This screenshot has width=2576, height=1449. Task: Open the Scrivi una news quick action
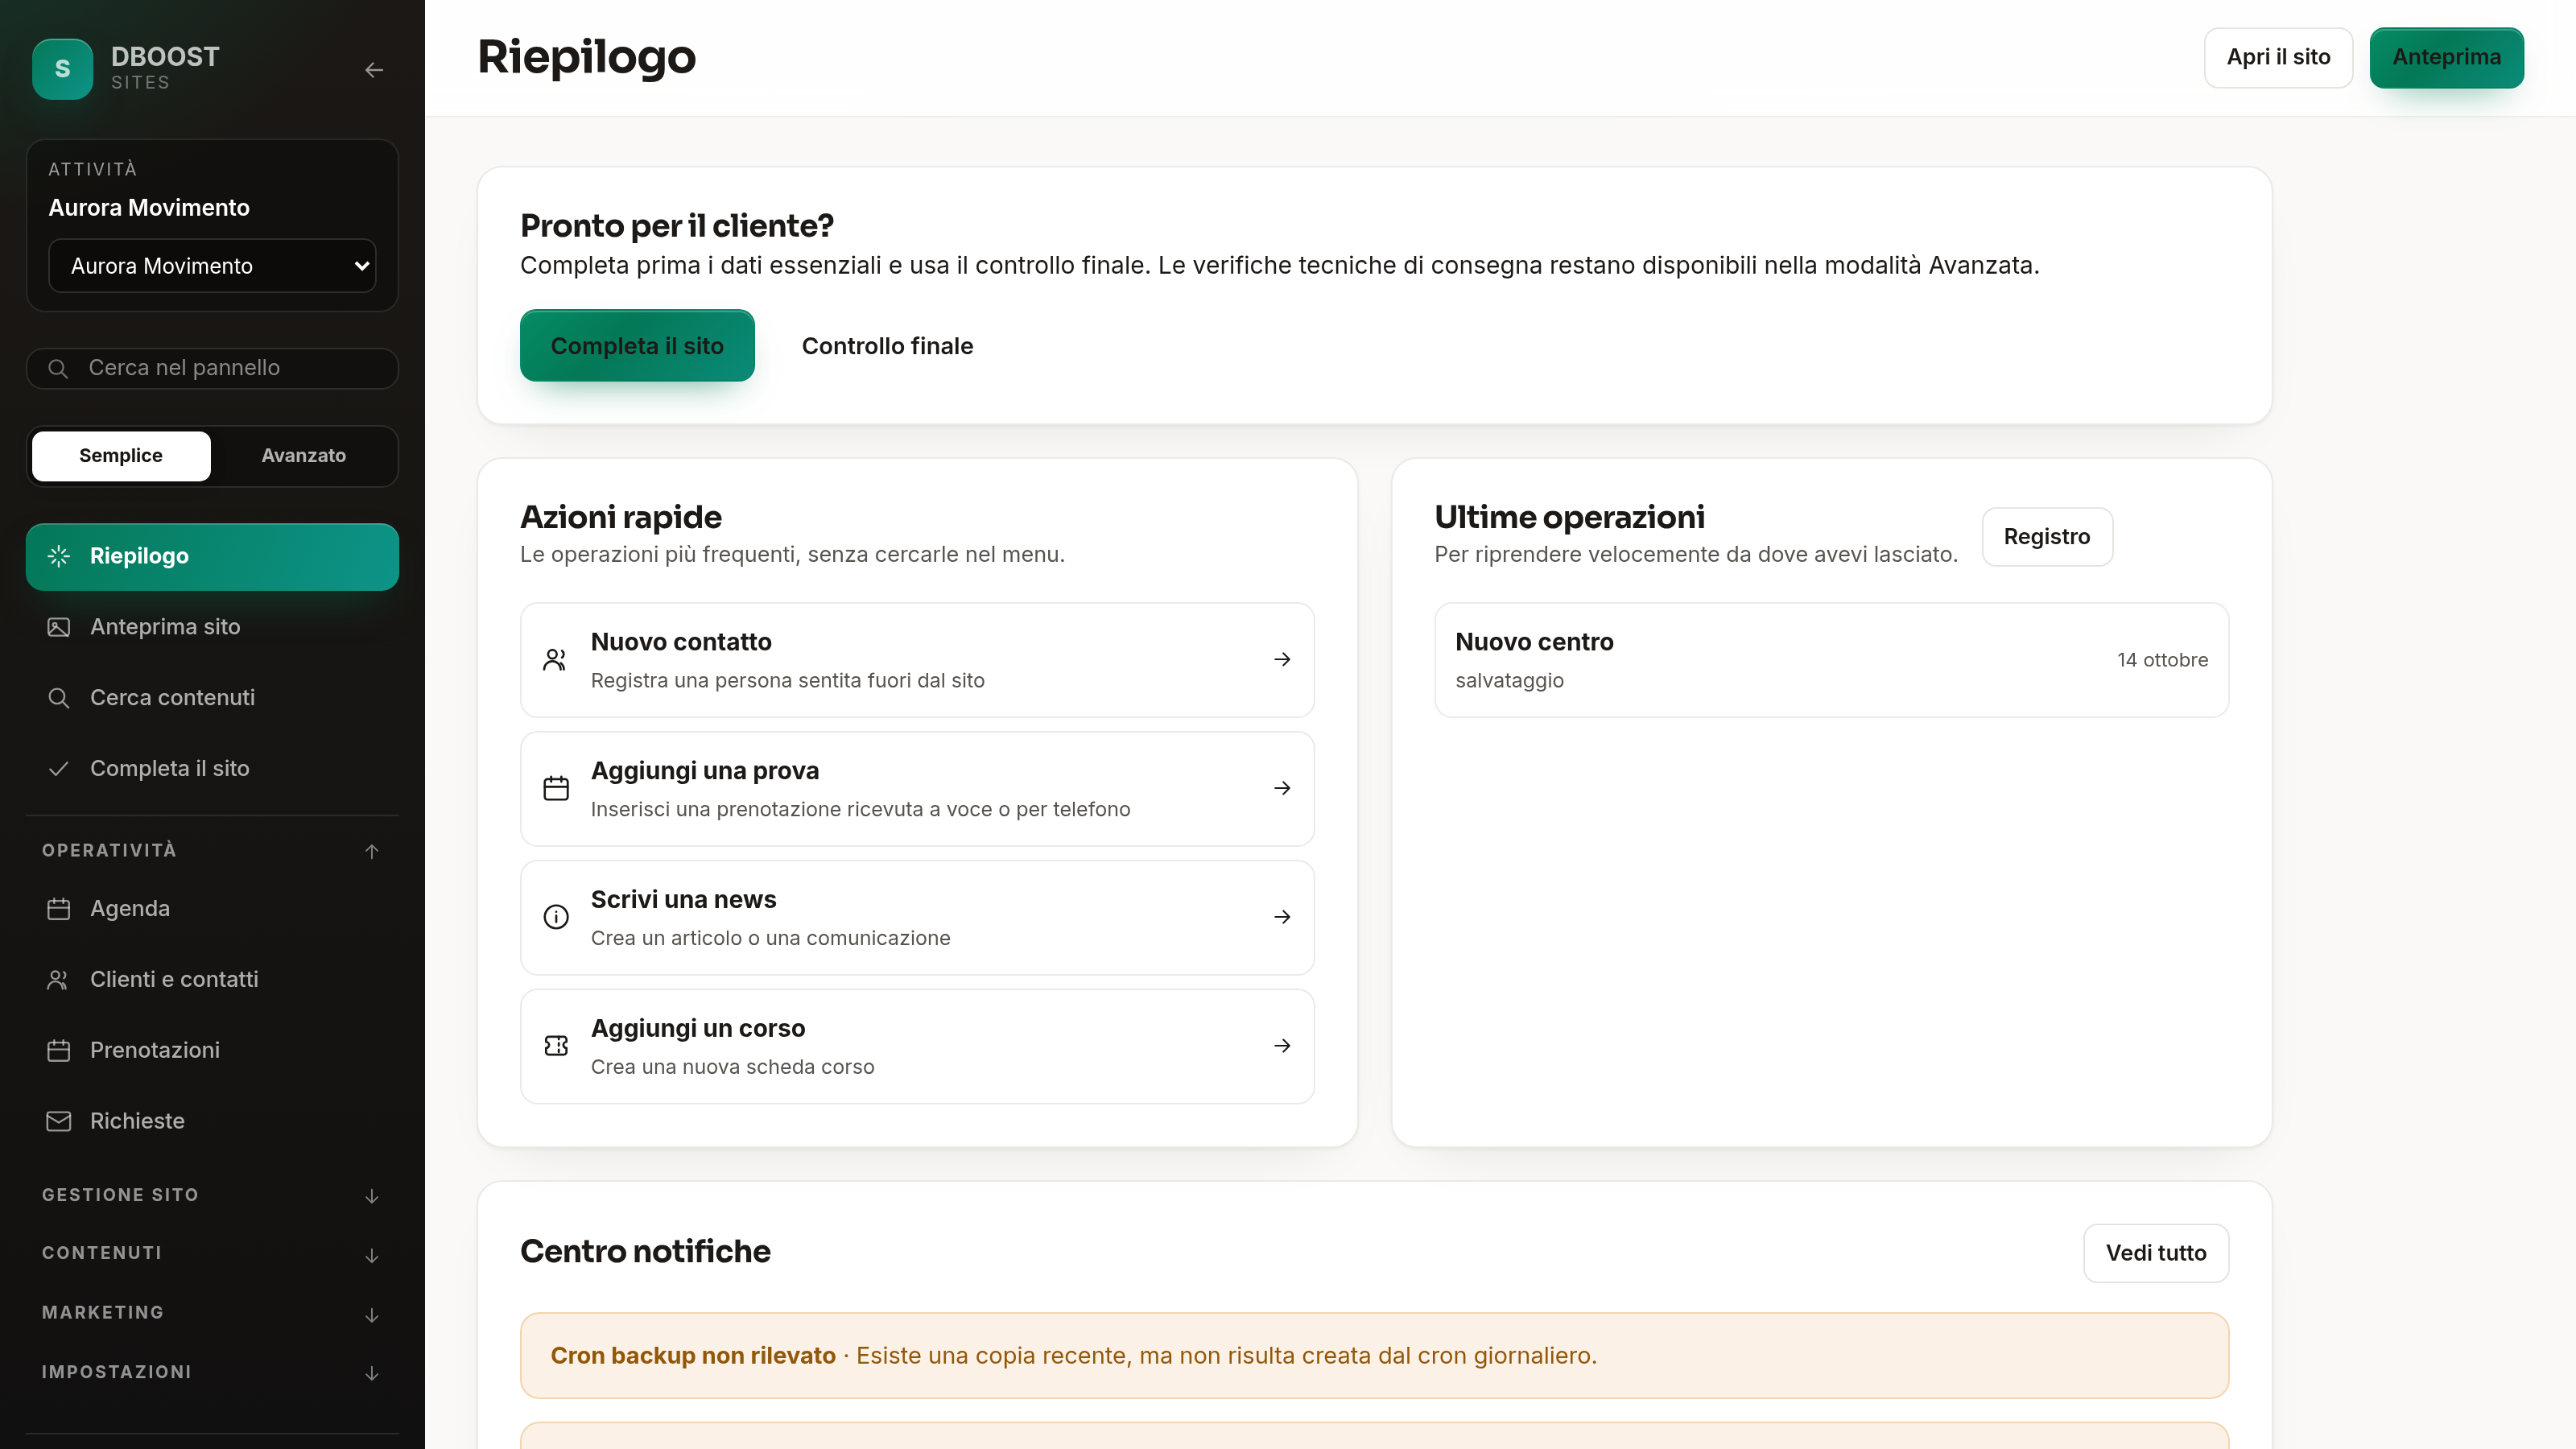click(917, 918)
